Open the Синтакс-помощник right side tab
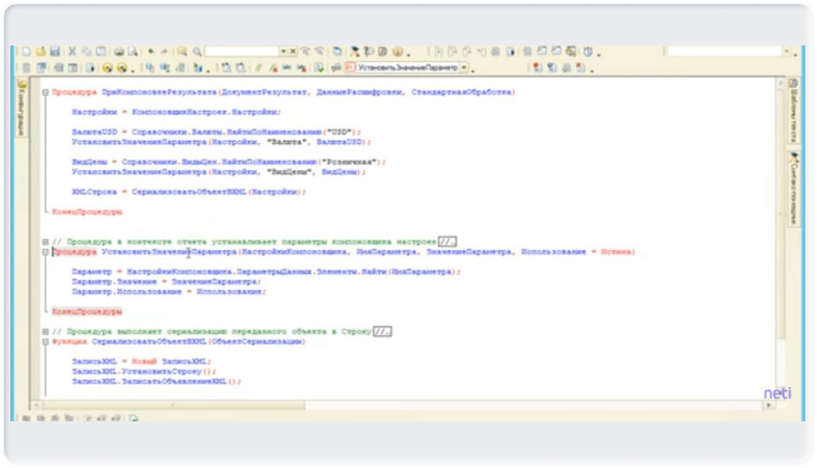 pyautogui.click(x=793, y=186)
